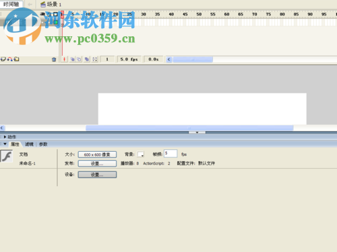Click the 默认文件 profile text
This screenshot has width=337, height=252.
[x=206, y=163]
